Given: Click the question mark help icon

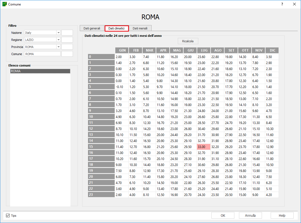Looking at the screenshot, I should pos(282,4).
